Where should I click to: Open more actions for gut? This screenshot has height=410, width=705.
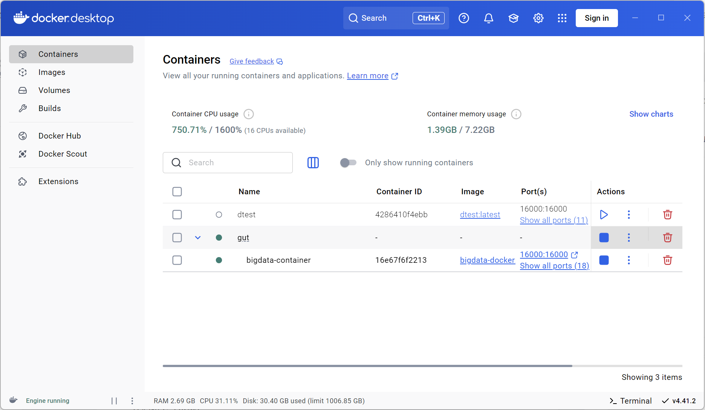629,238
